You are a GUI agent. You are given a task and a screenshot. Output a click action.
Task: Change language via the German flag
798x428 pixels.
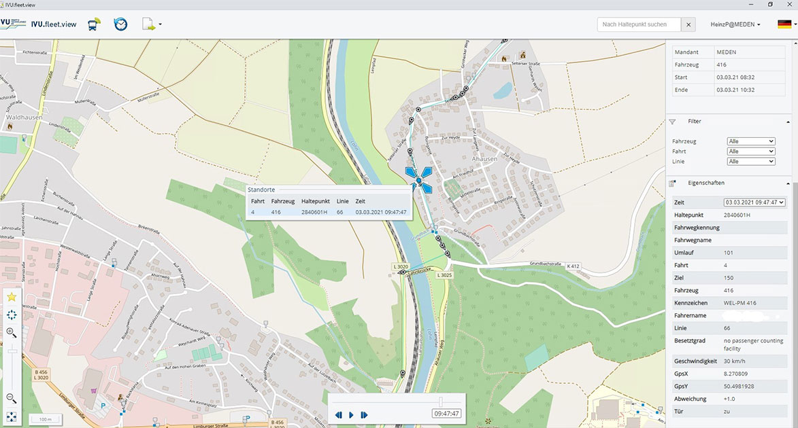784,24
